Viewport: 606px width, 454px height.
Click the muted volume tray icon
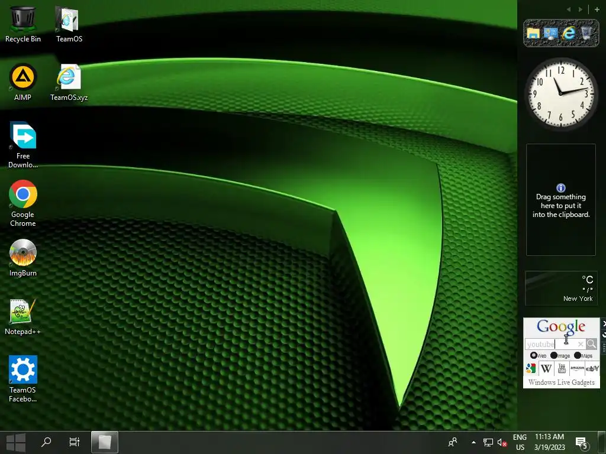click(x=502, y=442)
